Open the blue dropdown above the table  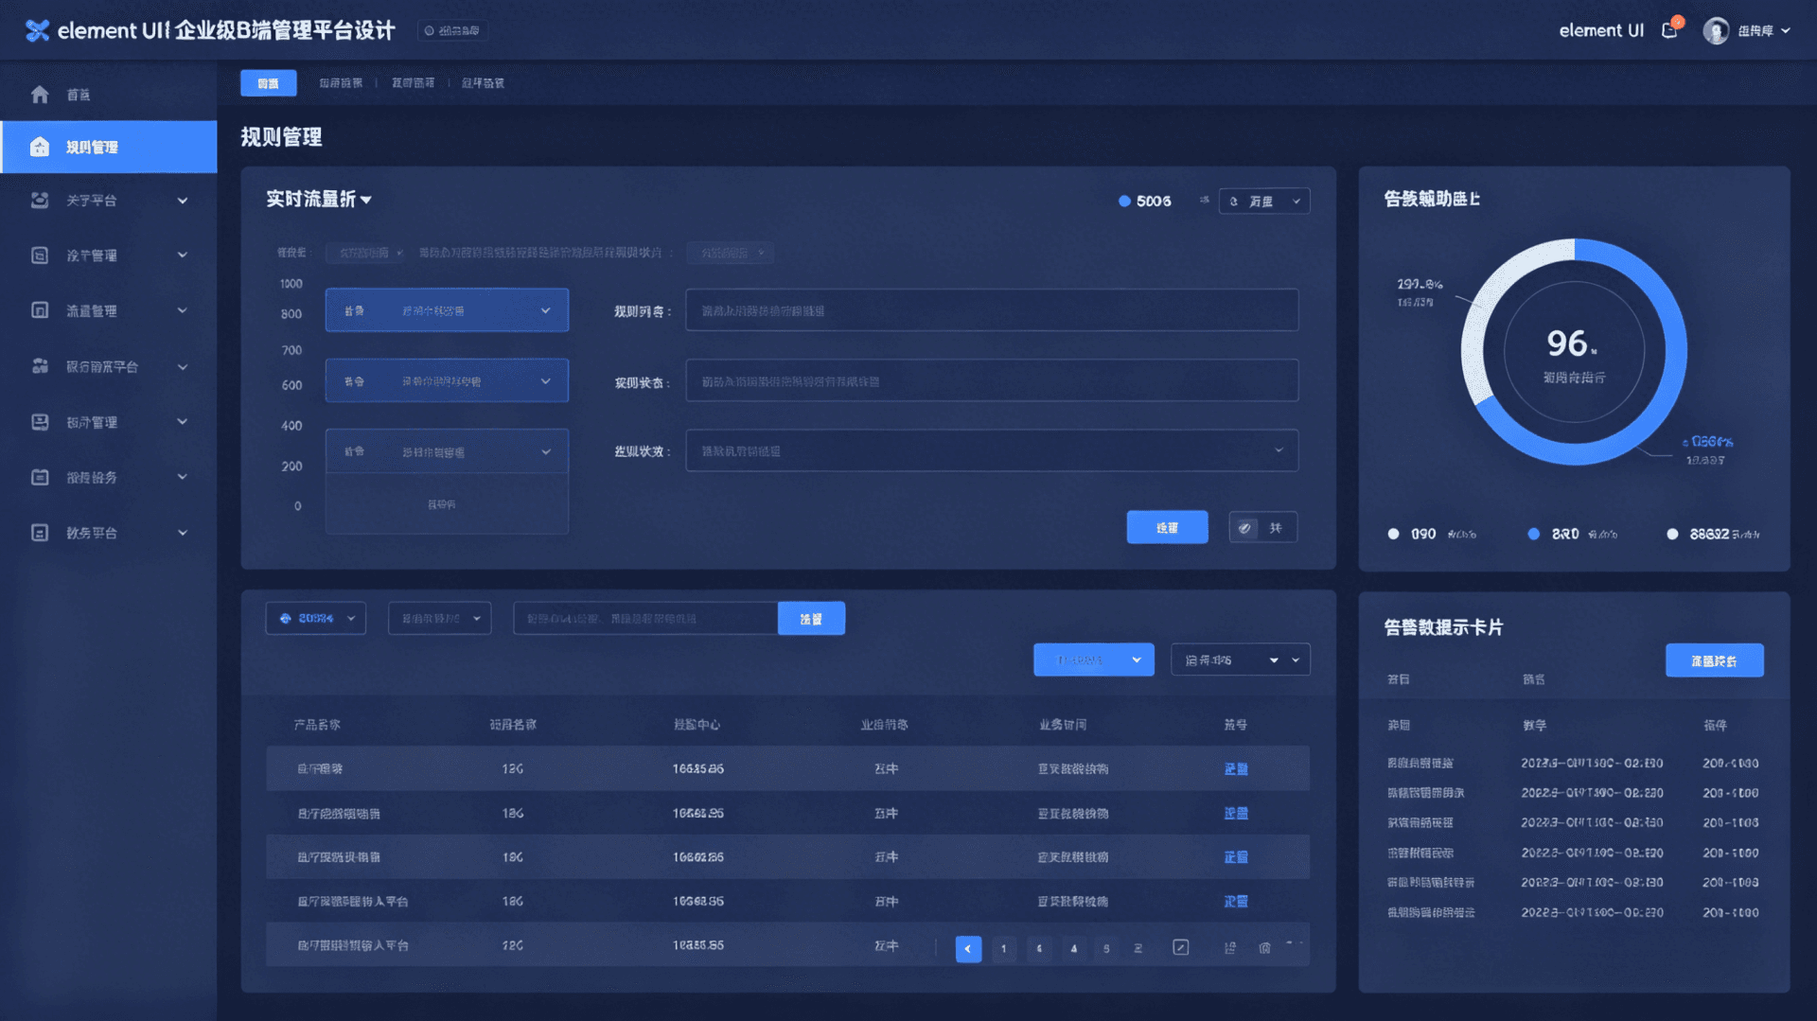point(1093,660)
